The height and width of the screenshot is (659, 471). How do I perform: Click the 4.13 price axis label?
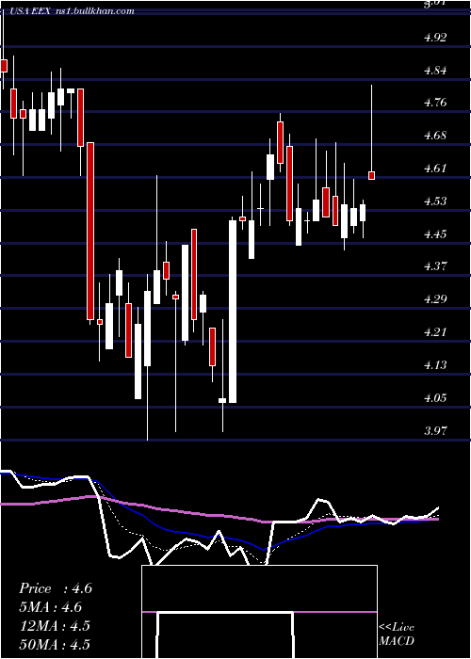pos(435,365)
